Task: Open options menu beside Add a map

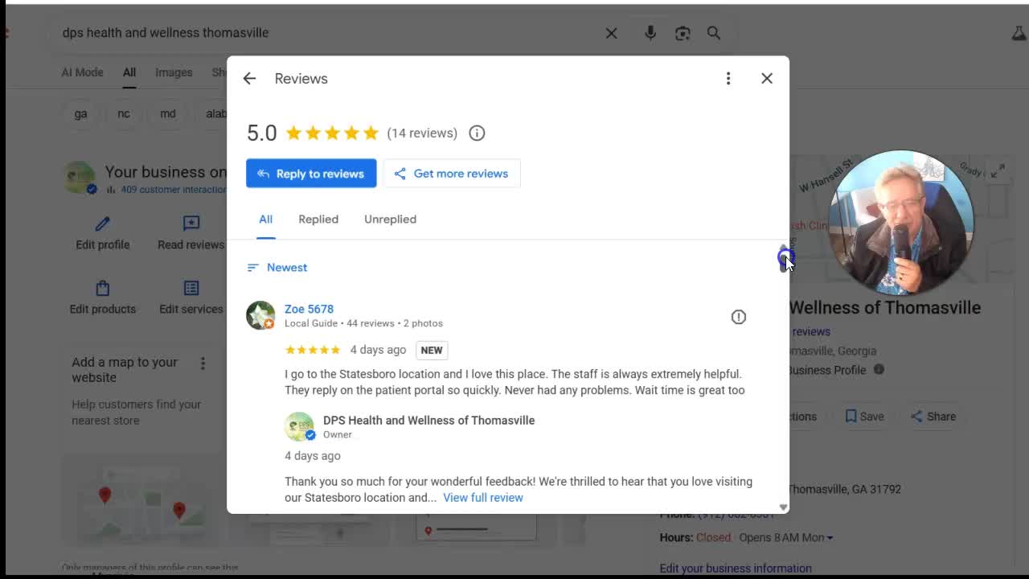Action: [203, 363]
